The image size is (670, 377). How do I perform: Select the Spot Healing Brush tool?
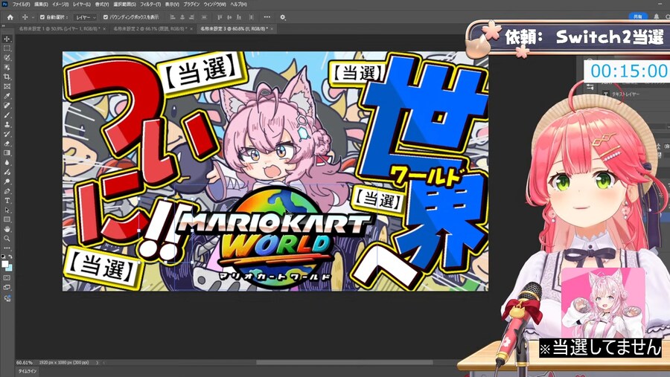(7, 106)
